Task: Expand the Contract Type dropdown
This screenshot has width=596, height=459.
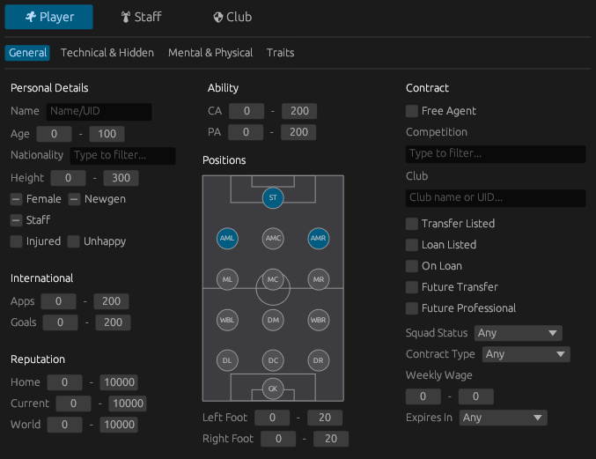Action: [526, 354]
